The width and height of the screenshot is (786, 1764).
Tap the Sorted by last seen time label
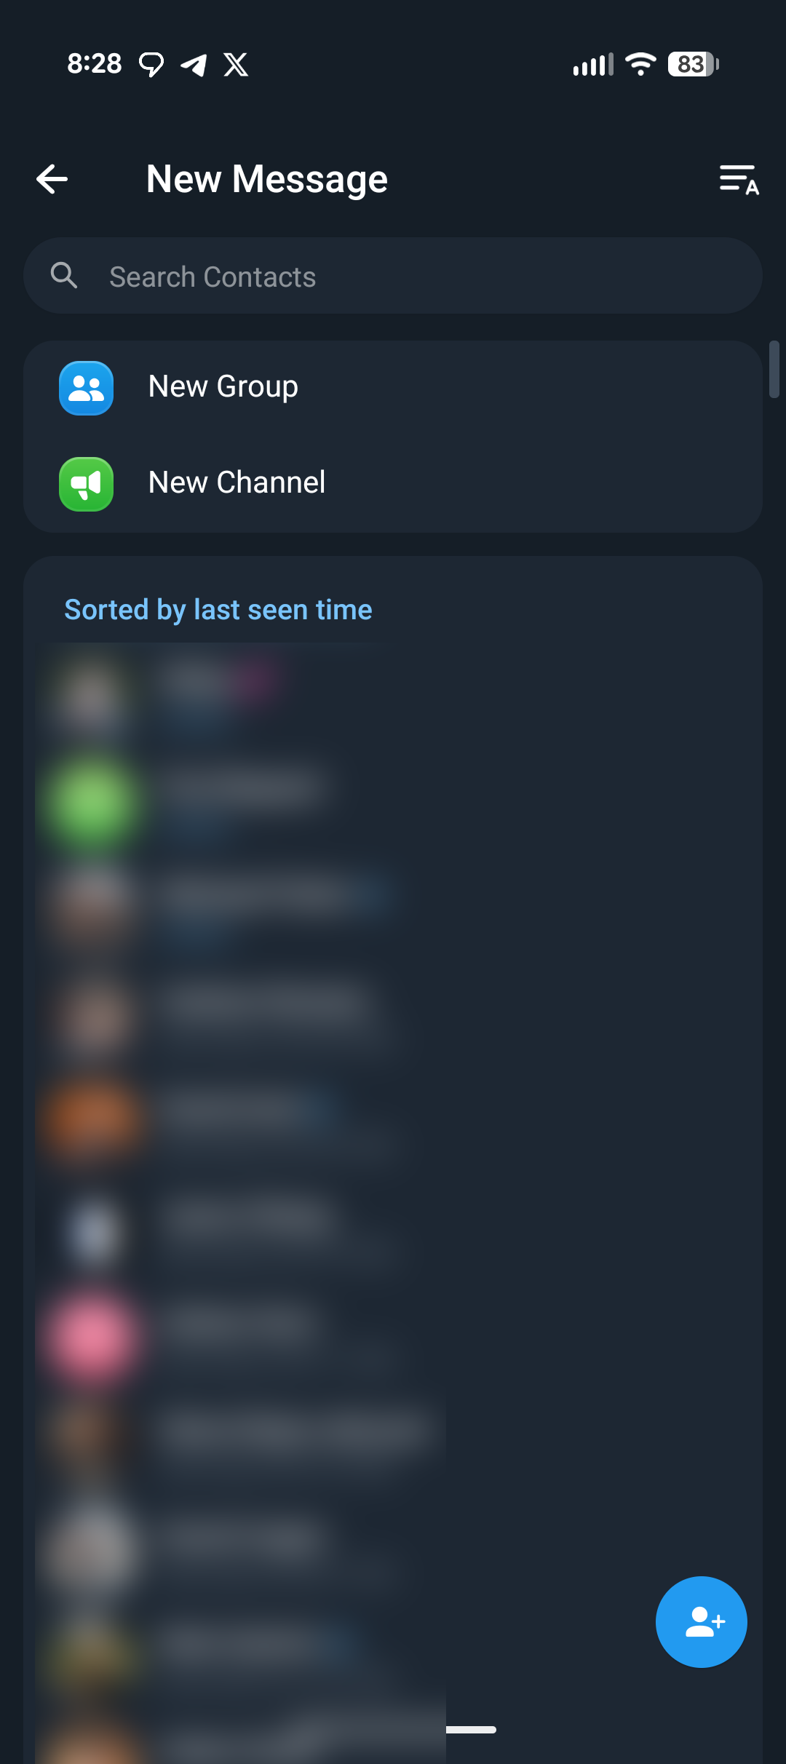[x=218, y=610]
